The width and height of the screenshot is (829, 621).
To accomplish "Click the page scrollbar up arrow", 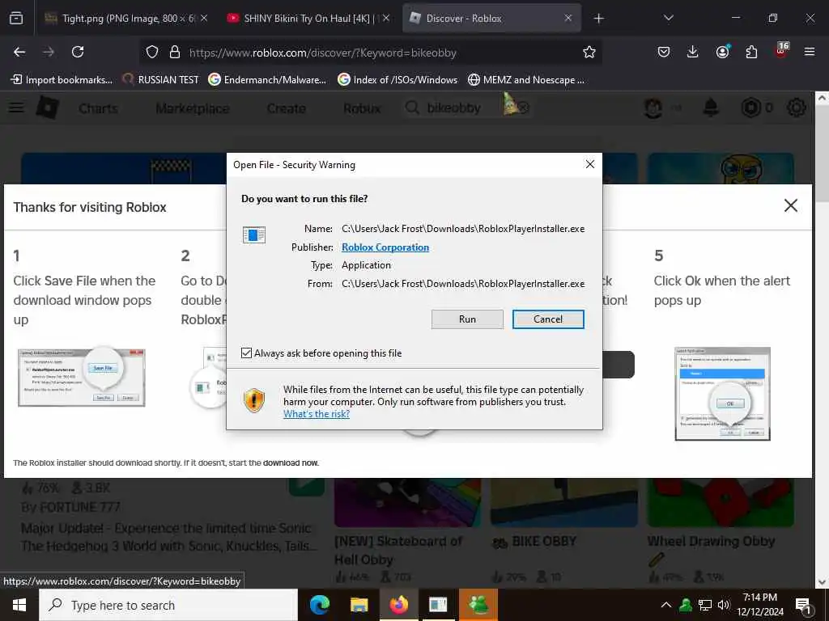I will coord(822,98).
